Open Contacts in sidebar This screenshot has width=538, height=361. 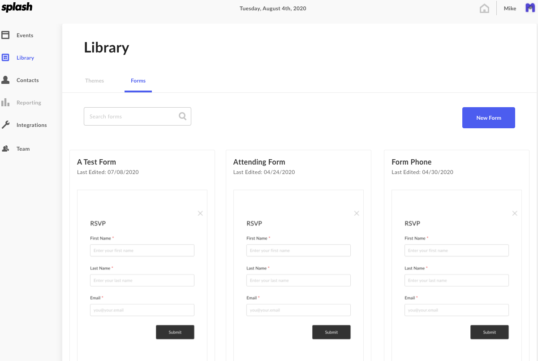pyautogui.click(x=28, y=80)
